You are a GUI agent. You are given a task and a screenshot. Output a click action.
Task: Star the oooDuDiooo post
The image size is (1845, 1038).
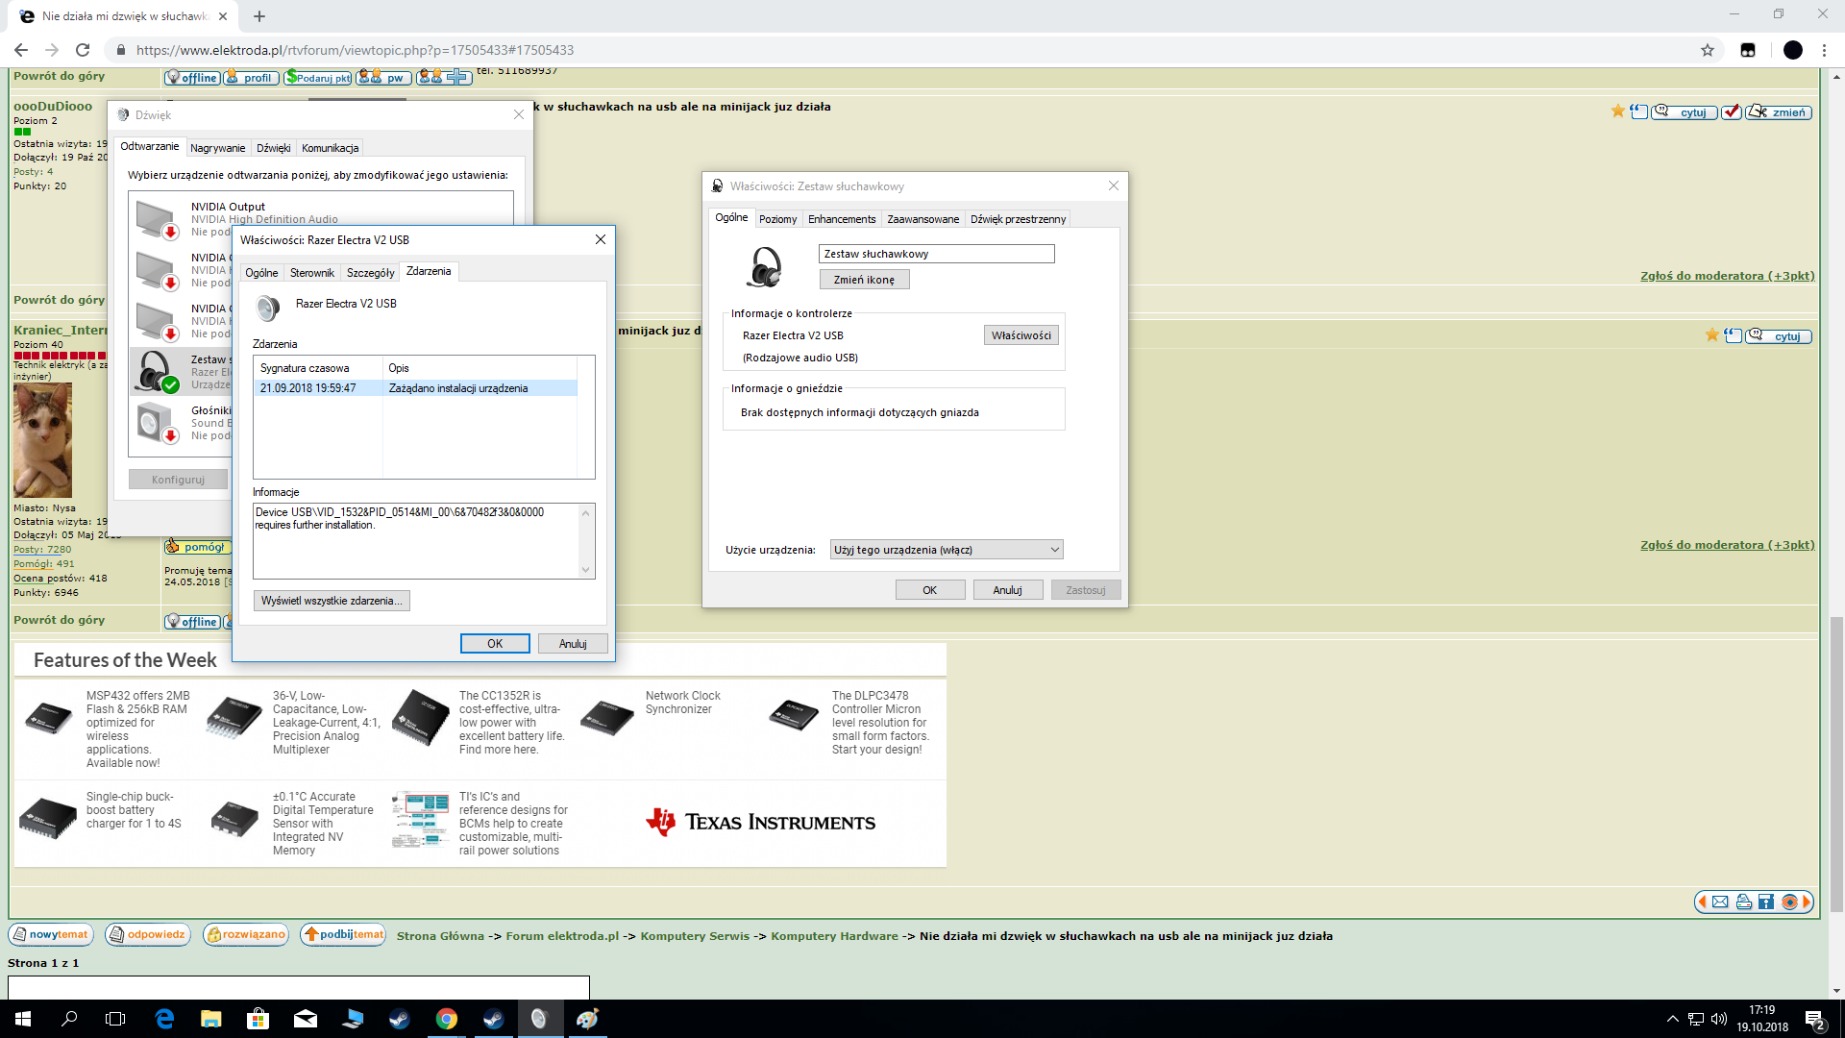tap(1618, 111)
